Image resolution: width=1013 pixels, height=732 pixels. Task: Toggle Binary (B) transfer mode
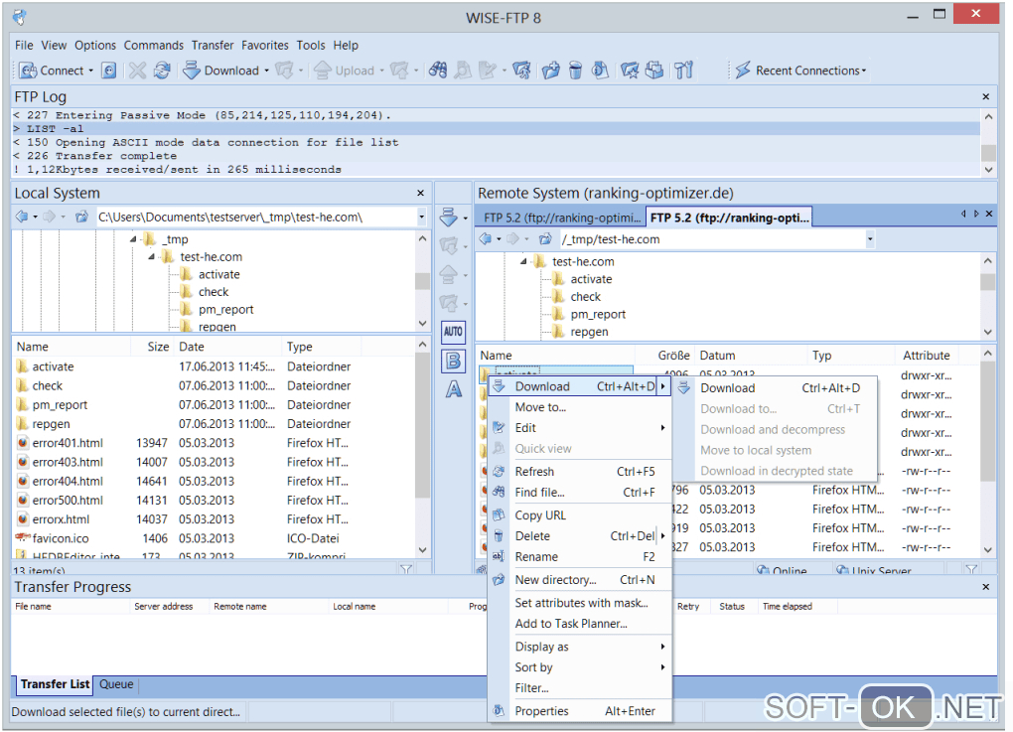[454, 361]
